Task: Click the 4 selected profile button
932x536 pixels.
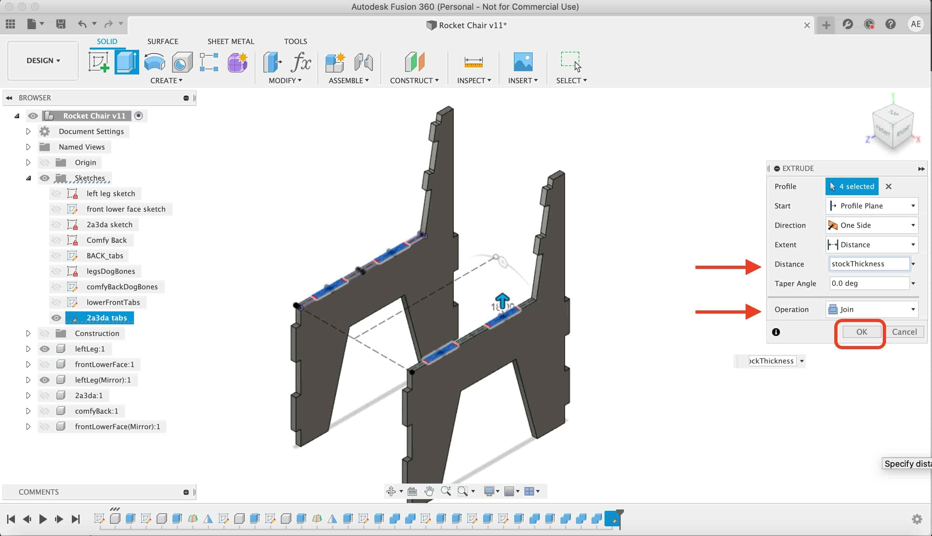Action: (x=852, y=187)
